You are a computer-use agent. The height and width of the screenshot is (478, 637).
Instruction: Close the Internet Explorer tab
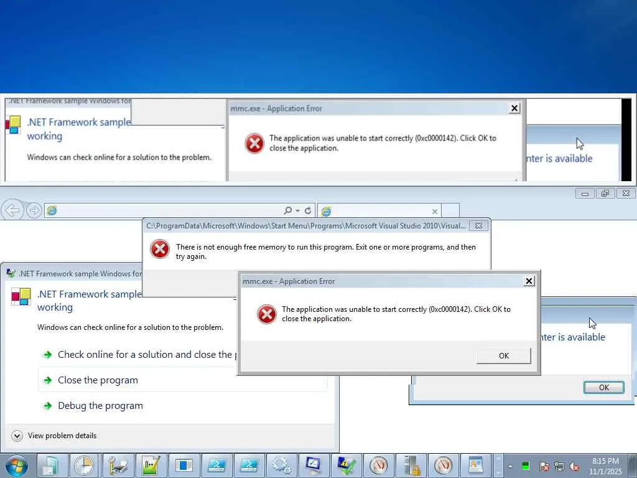(435, 212)
